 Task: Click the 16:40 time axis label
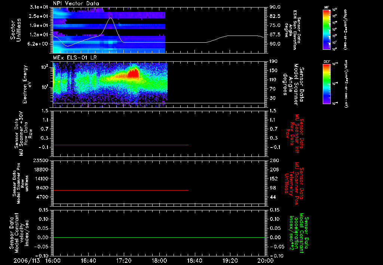(x=88, y=261)
